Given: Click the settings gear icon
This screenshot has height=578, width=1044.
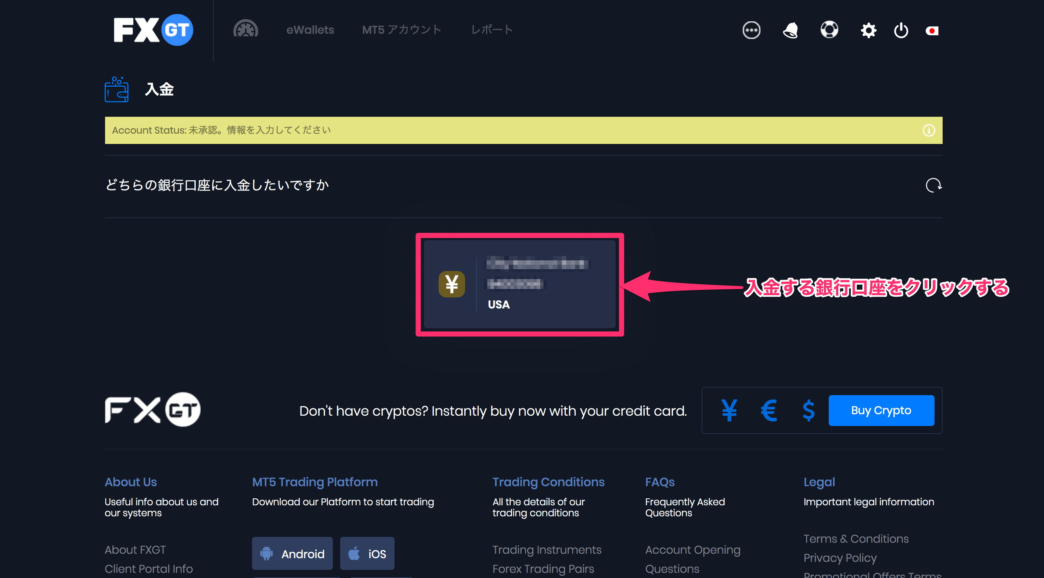Looking at the screenshot, I should pos(868,30).
